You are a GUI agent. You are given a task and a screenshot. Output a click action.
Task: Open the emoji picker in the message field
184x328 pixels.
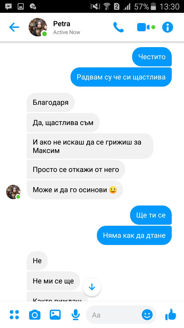point(147,315)
